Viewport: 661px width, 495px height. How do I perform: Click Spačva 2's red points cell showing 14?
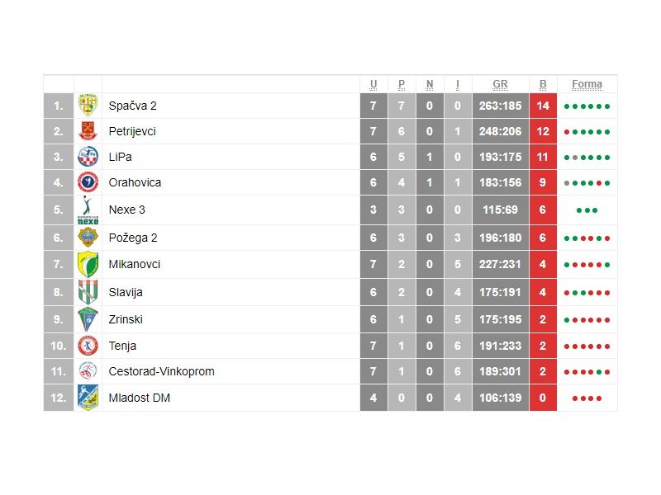click(543, 106)
